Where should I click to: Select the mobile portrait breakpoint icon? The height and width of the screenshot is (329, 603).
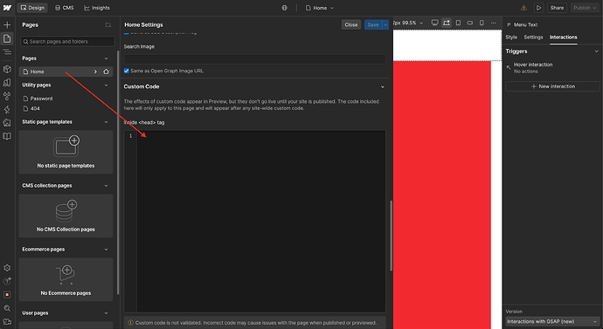[482, 23]
